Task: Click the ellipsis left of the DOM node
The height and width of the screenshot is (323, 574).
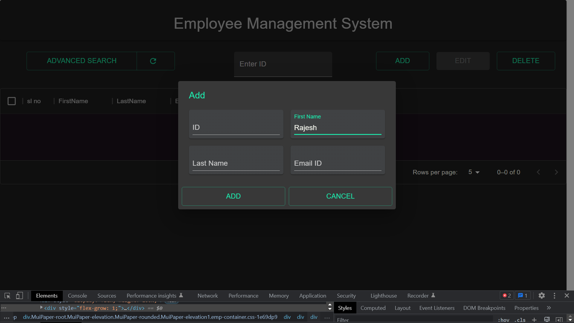Action: [4, 308]
